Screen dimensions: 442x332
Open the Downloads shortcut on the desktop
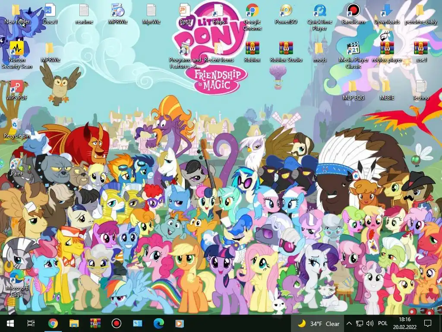[387, 14]
